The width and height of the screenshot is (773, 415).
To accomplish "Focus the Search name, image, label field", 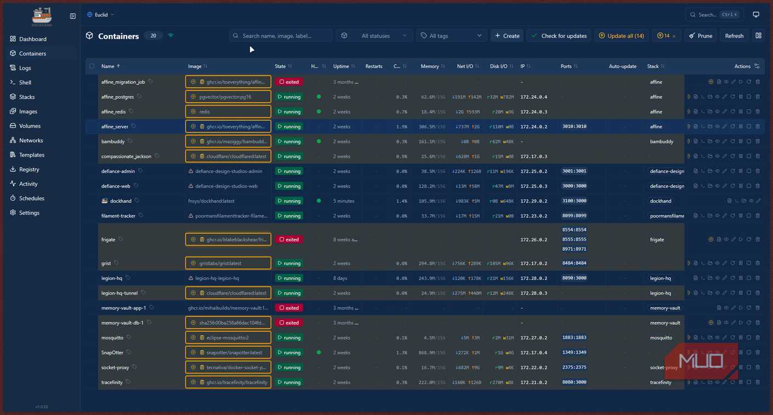I will [281, 36].
